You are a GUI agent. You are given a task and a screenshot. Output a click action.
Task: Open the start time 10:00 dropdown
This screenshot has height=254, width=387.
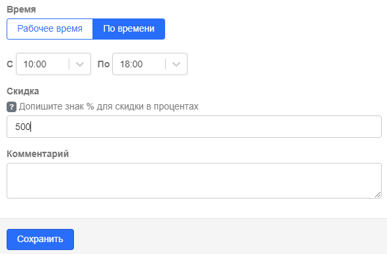point(53,64)
